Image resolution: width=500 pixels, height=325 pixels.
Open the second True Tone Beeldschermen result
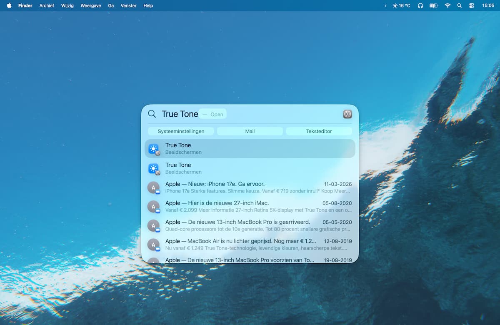(250, 168)
